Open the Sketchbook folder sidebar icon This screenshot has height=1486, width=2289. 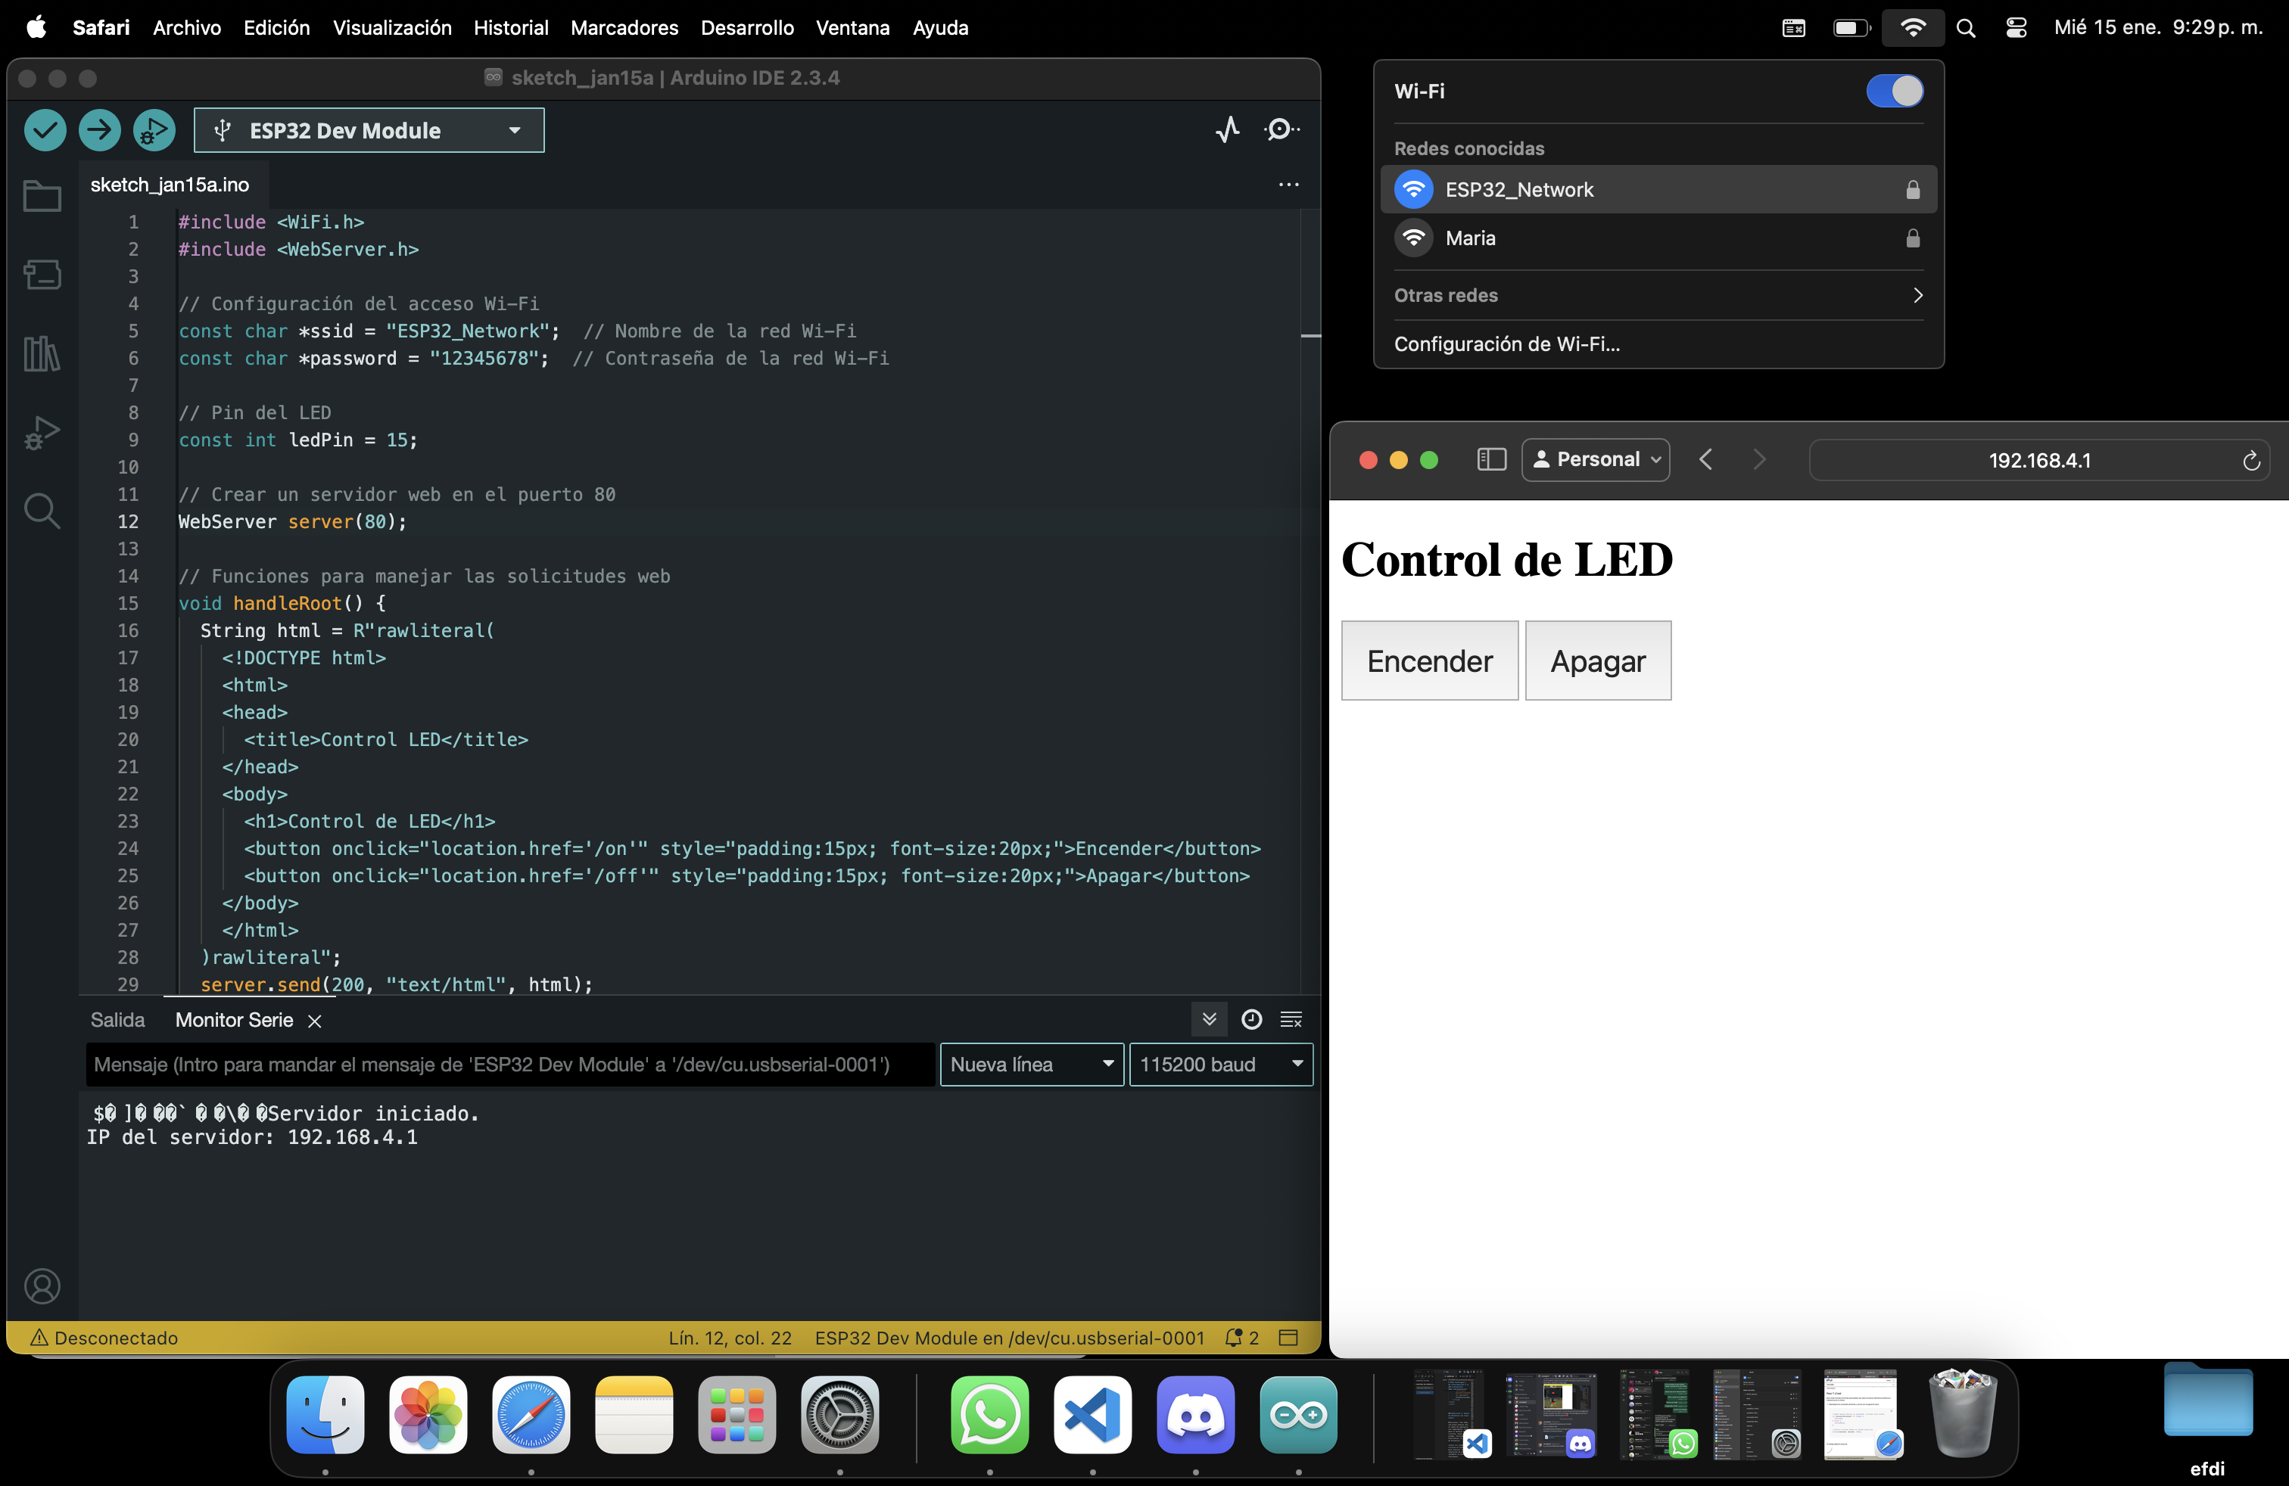[42, 197]
